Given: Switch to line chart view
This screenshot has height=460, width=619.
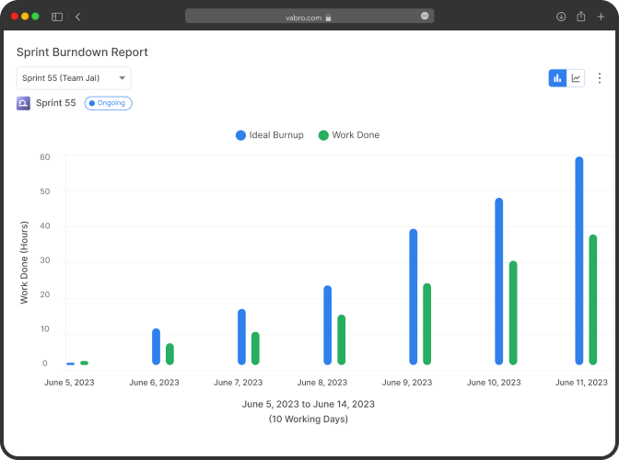Looking at the screenshot, I should point(576,78).
